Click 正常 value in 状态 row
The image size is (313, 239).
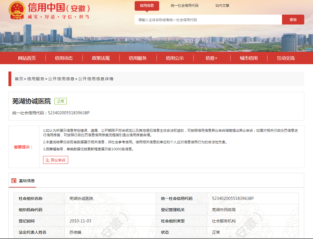tap(216, 232)
